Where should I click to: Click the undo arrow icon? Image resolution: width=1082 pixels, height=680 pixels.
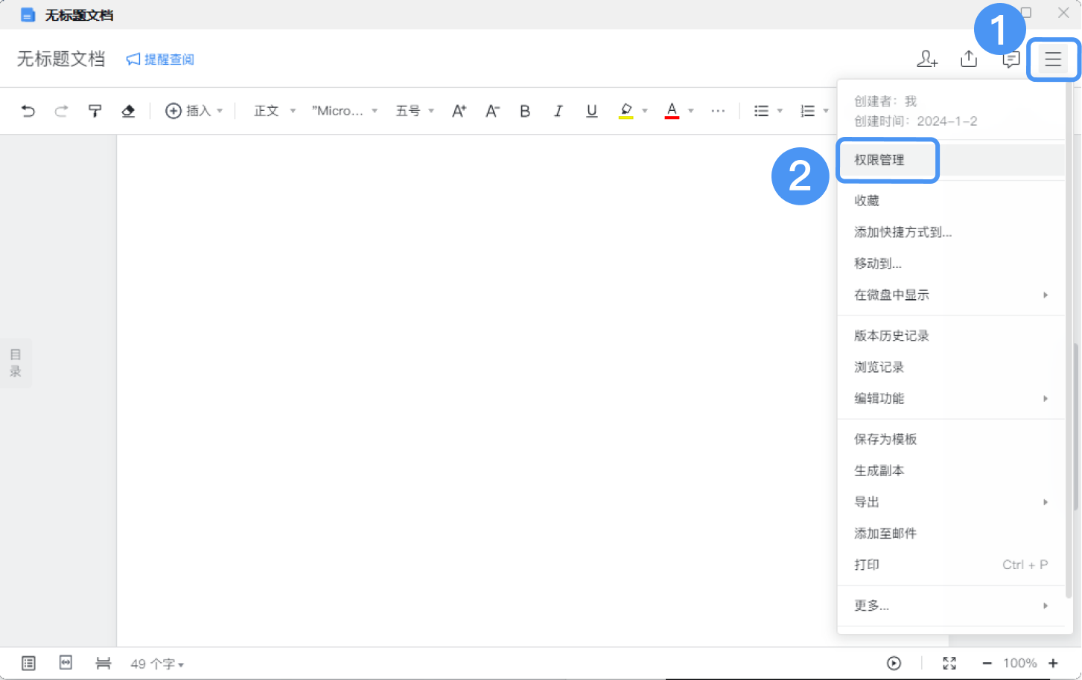pos(28,111)
